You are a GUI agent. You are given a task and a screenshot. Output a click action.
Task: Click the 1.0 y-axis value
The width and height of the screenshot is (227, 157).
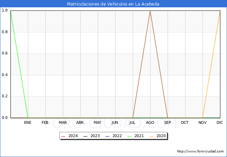tap(5, 10)
